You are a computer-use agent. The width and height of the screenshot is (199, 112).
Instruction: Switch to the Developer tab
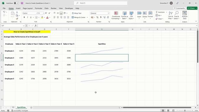[69, 8]
